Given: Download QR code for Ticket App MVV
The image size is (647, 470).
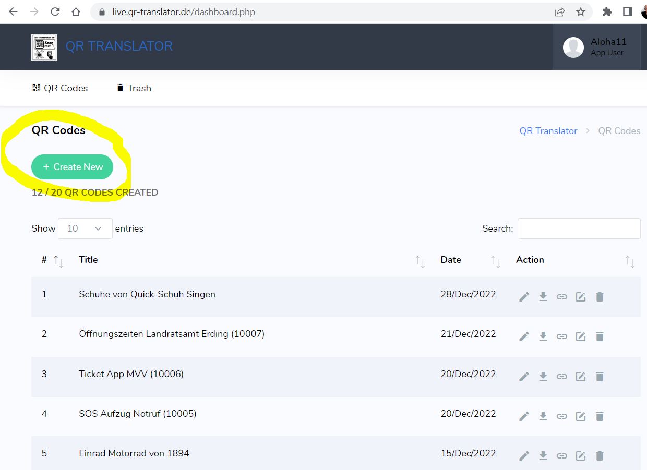Looking at the screenshot, I should click(543, 376).
